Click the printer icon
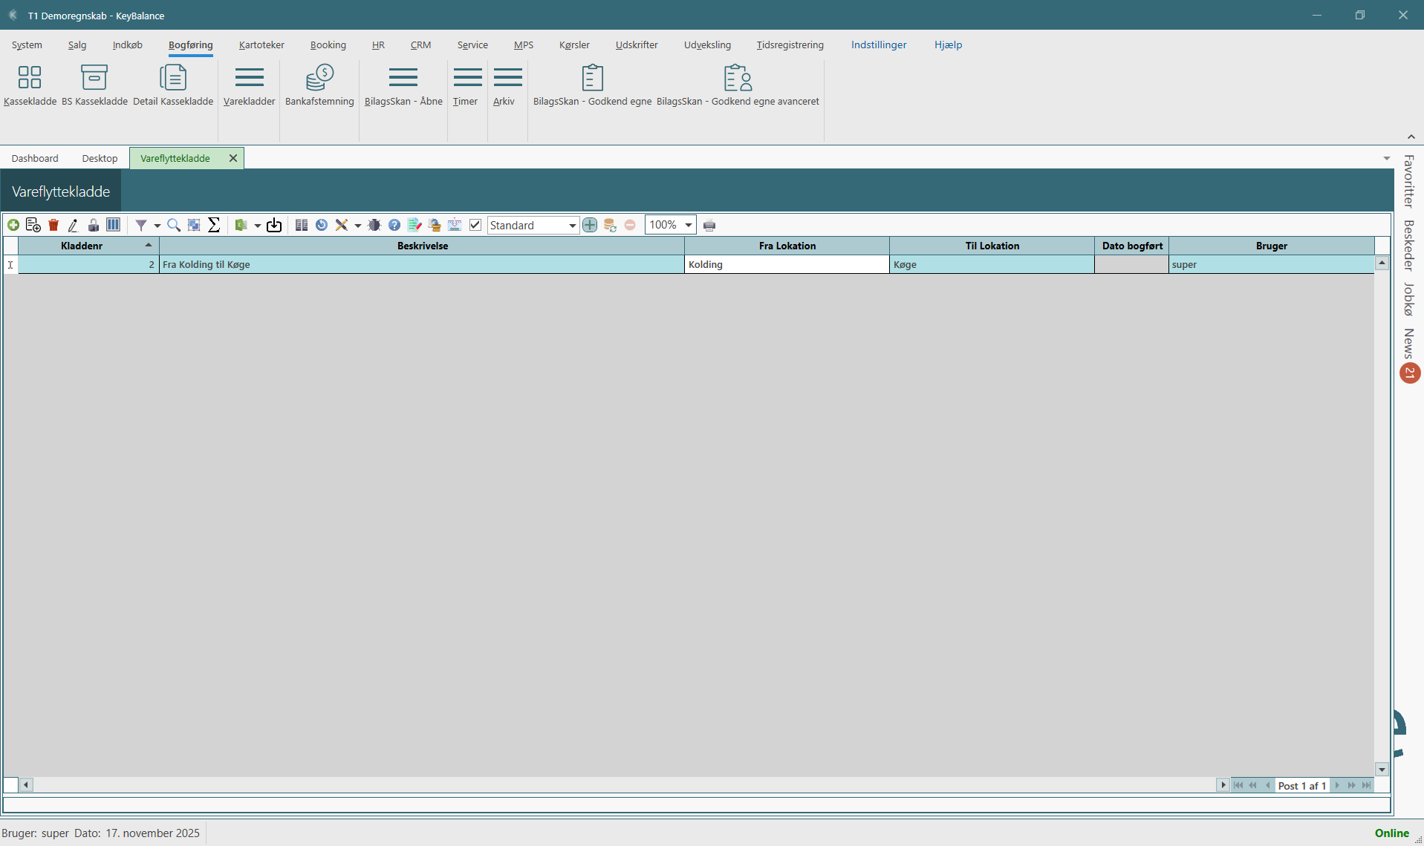 (709, 226)
